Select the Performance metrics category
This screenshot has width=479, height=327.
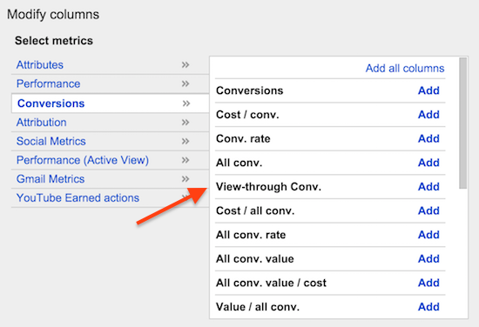click(48, 83)
